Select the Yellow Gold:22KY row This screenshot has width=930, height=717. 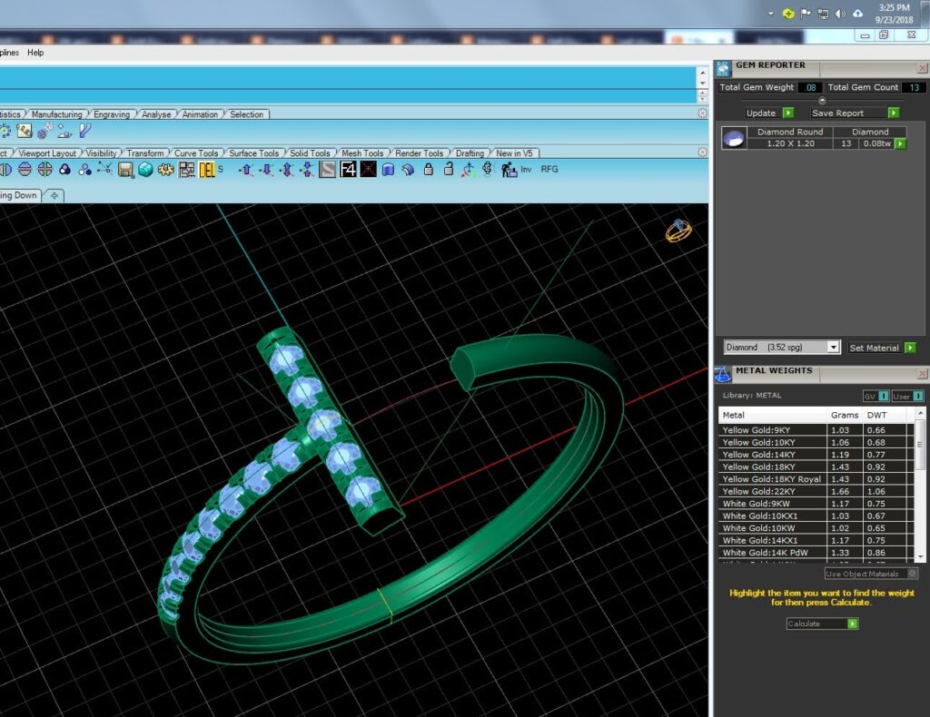[816, 491]
